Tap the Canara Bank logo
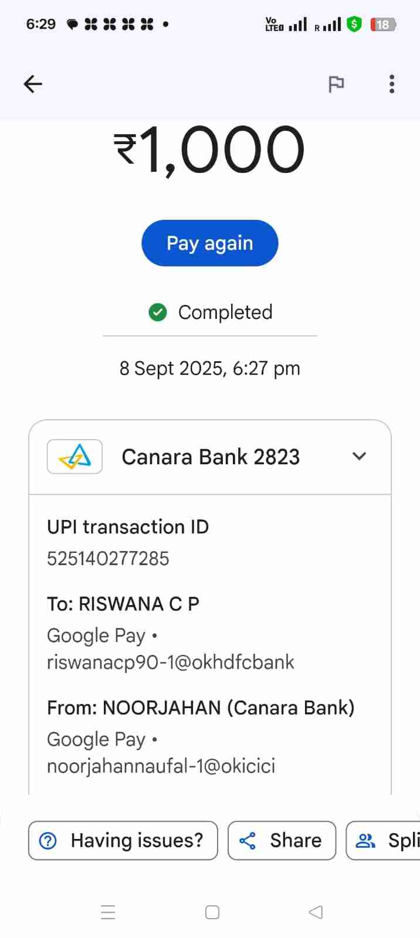The height and width of the screenshot is (938, 420). pos(74,457)
